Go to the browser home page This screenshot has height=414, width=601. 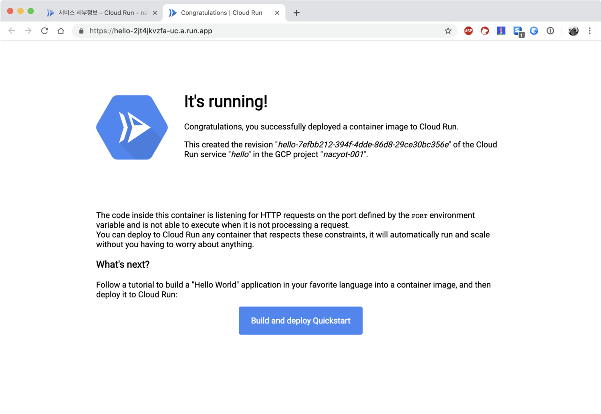(61, 31)
